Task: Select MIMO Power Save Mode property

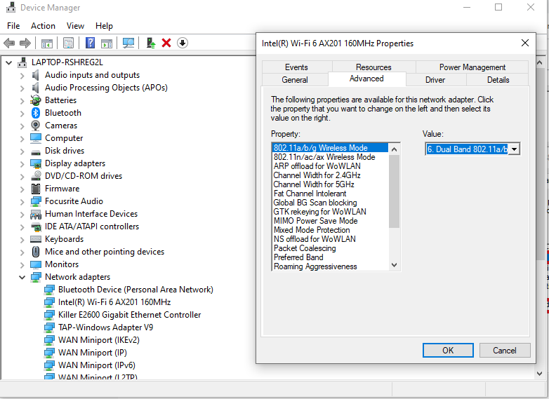Action: coord(330,221)
